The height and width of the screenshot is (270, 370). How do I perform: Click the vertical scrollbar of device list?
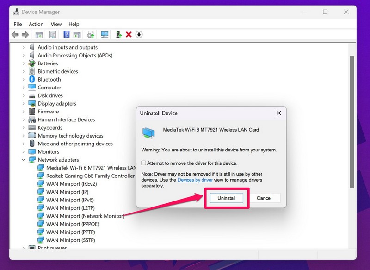[351, 116]
